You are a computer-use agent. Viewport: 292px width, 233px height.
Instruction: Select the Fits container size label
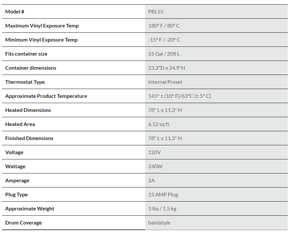coord(26,54)
